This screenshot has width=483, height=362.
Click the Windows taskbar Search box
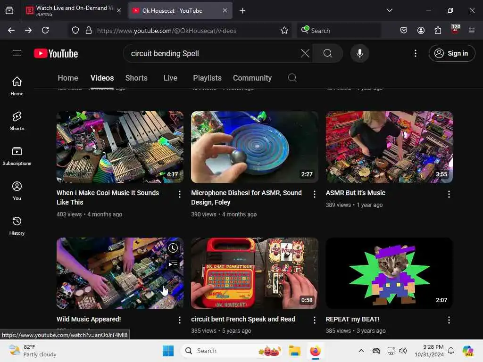pyautogui.click(x=232, y=351)
